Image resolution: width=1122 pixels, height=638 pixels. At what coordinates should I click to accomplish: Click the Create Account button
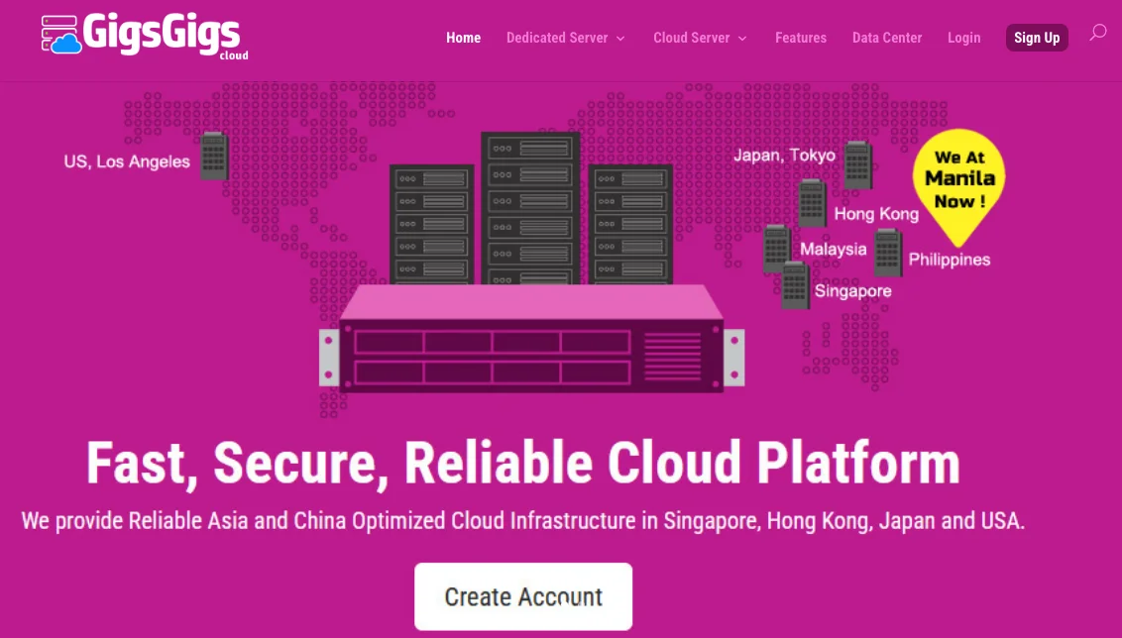(x=523, y=596)
